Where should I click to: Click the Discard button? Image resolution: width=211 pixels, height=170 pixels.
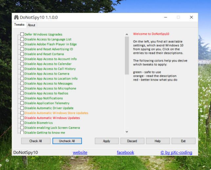(x=132, y=141)
